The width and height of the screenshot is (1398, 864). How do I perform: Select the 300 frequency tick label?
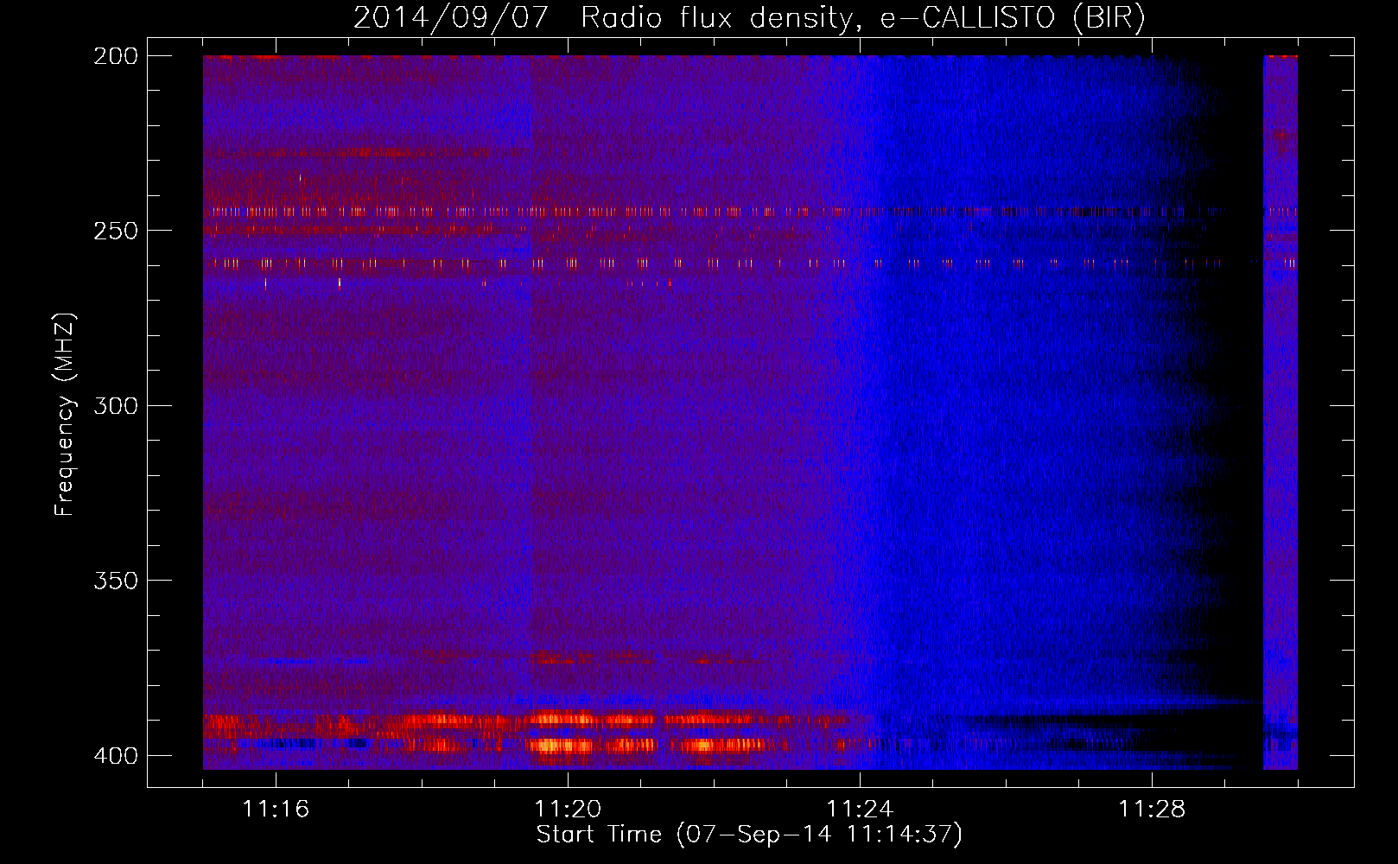[116, 405]
